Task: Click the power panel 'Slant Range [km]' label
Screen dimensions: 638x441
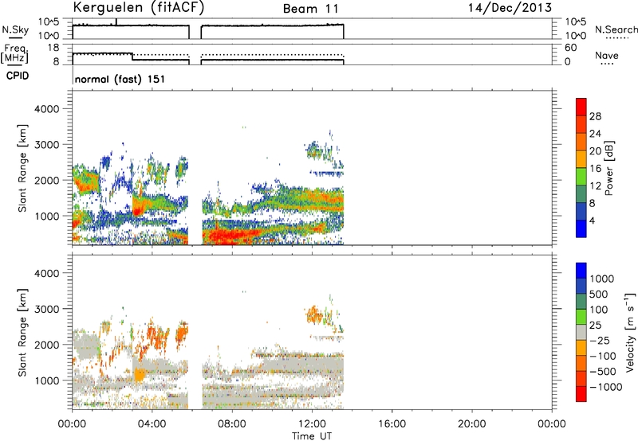Action: [x=22, y=168]
